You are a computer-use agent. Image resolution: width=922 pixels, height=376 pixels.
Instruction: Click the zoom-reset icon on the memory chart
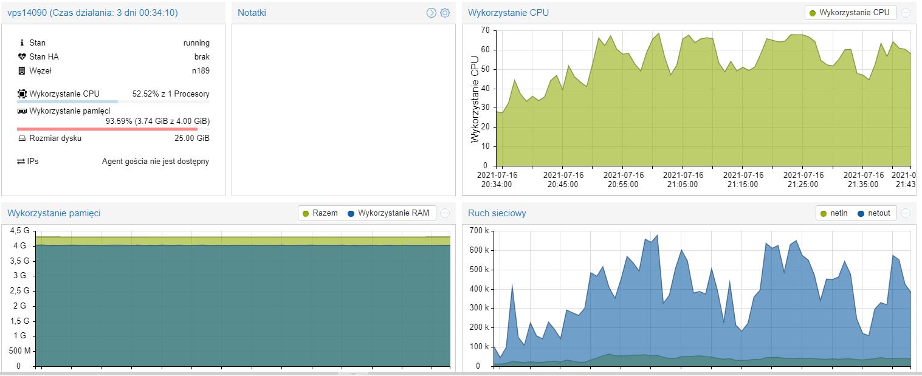(445, 213)
